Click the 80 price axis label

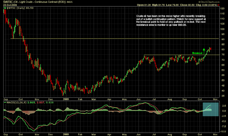223,49
